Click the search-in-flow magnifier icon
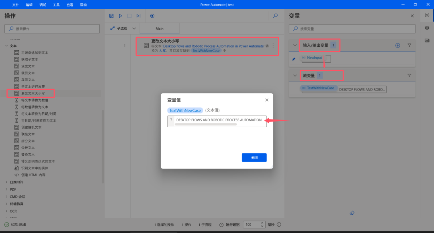This screenshot has width=434, height=233. (275, 16)
